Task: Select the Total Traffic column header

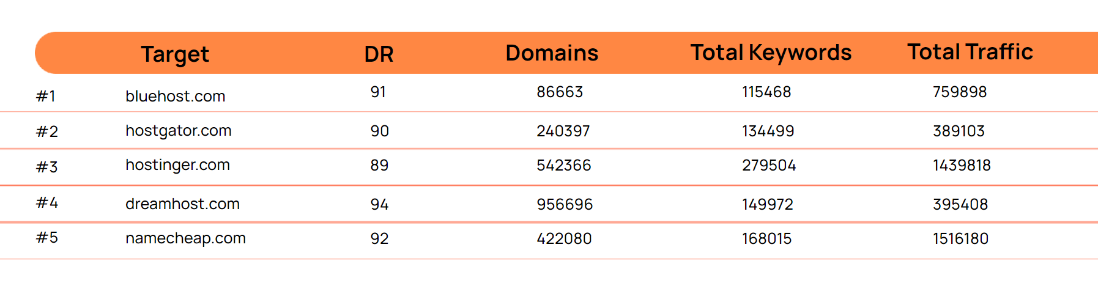Action: [970, 53]
